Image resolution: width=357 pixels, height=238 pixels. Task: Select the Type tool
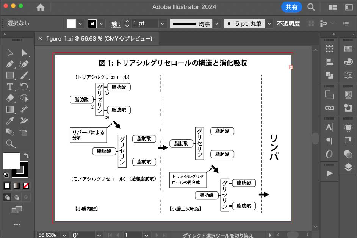[x=9, y=87]
